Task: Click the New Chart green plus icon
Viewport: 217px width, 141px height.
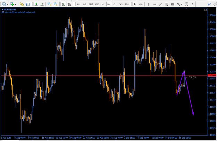Action: click(12, 5)
